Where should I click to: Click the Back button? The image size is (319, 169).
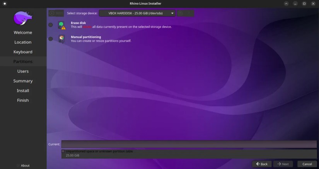(x=262, y=164)
